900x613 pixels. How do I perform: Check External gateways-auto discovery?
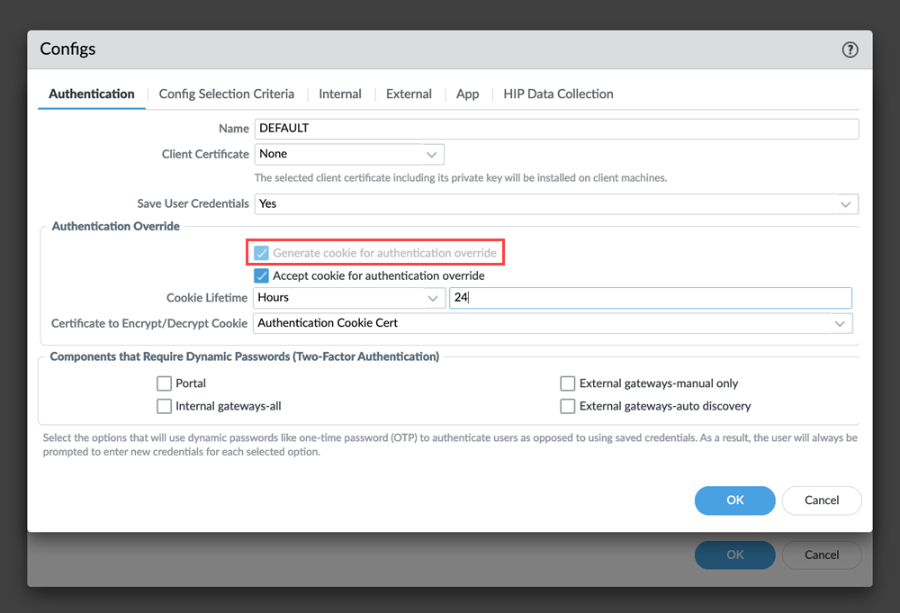pyautogui.click(x=568, y=406)
